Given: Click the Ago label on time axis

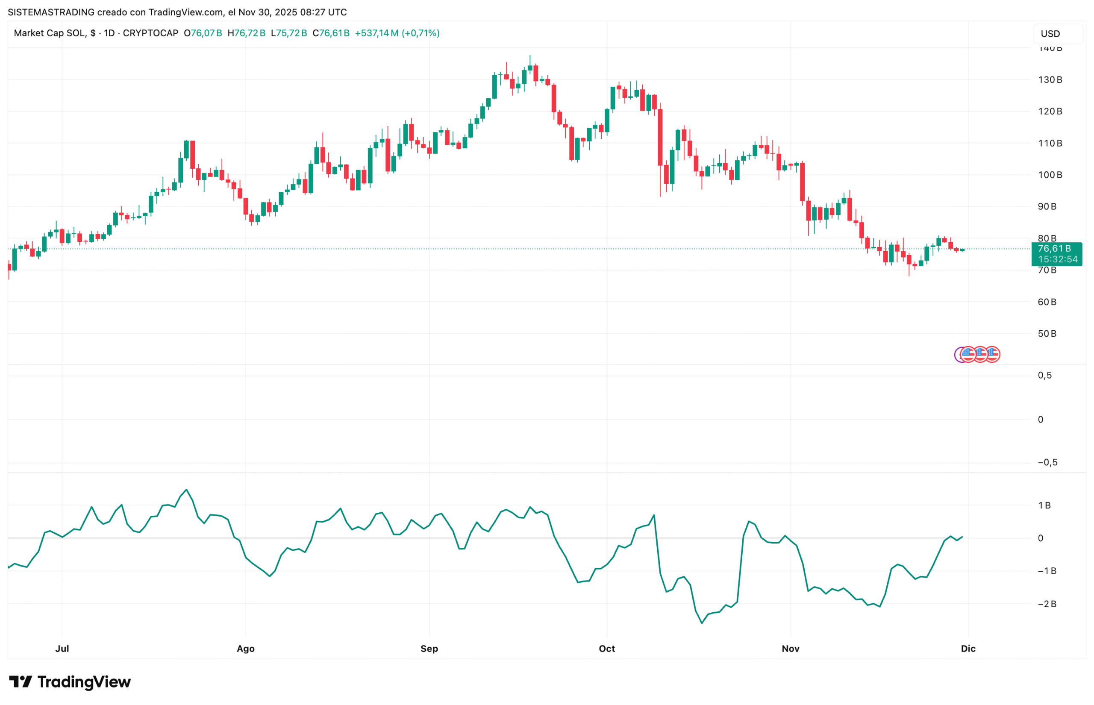Looking at the screenshot, I should pyautogui.click(x=245, y=649).
